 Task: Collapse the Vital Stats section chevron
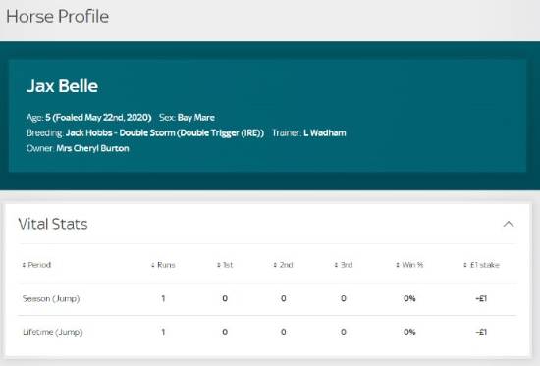point(509,224)
